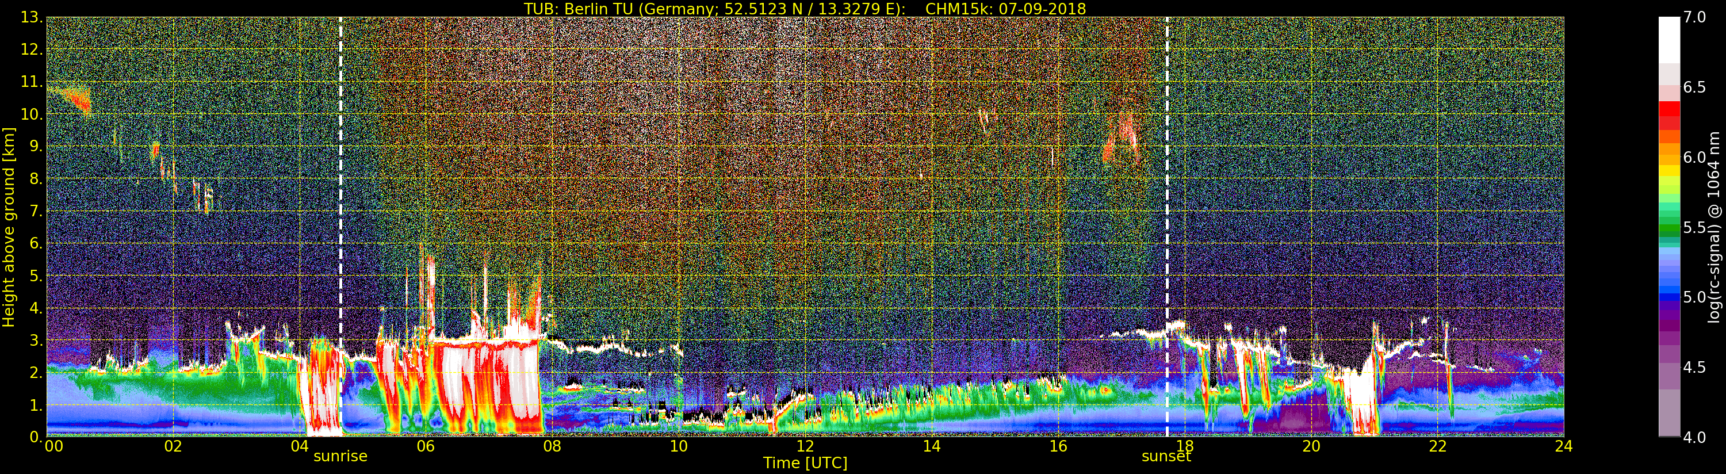Viewport: 1726px width, 474px height.
Task: Select the "11." height axis tick label
Action: pyautogui.click(x=32, y=82)
